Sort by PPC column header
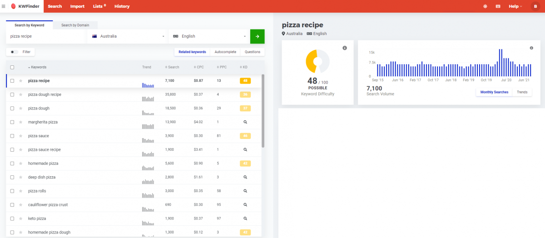The height and width of the screenshot is (238, 545). pos(221,67)
